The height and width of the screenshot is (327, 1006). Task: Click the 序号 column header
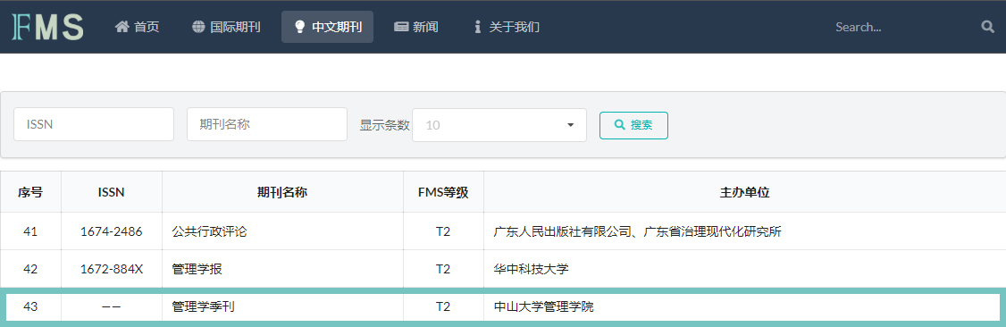click(x=30, y=192)
